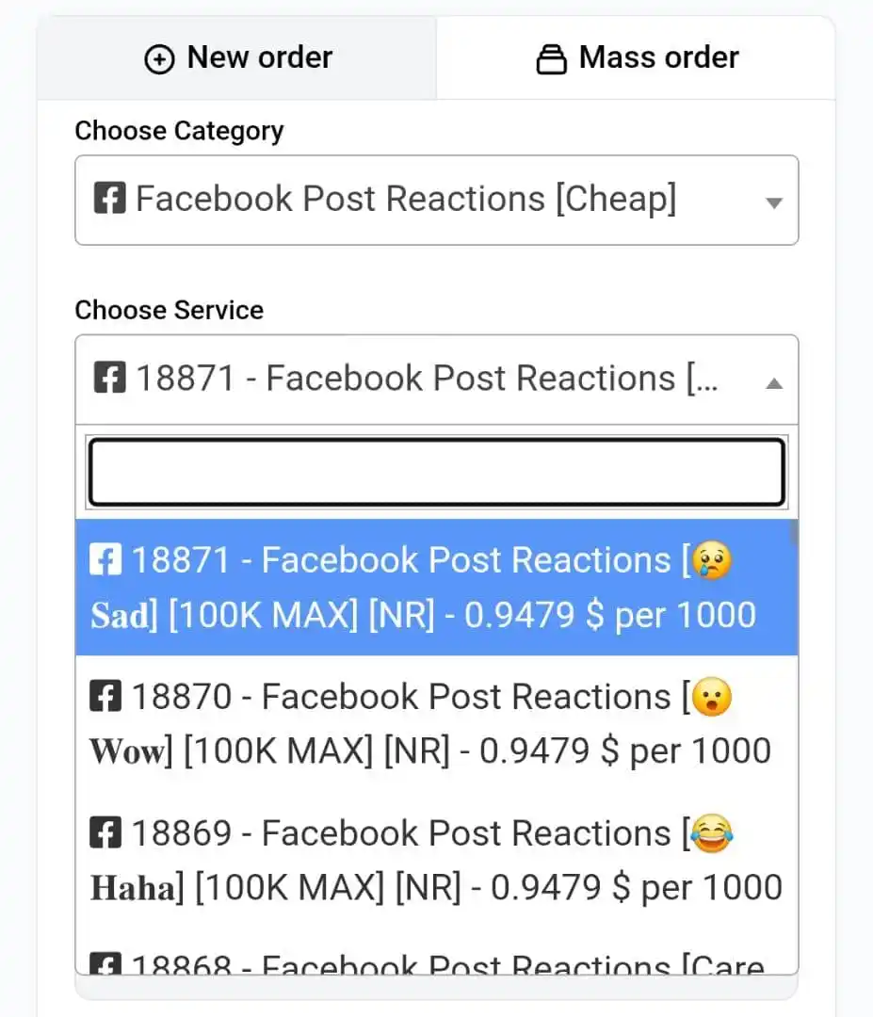Click the plus circle icon beside New order
The height and width of the screenshot is (1017, 873).
click(159, 59)
